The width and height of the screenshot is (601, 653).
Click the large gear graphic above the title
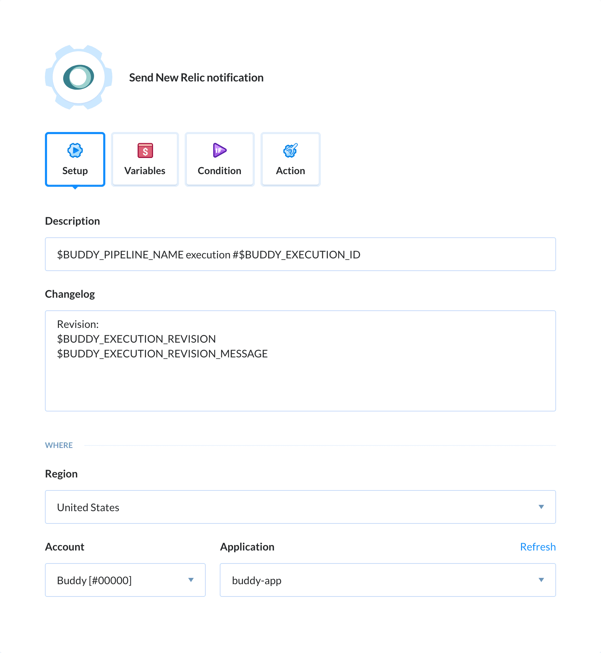[x=78, y=78]
